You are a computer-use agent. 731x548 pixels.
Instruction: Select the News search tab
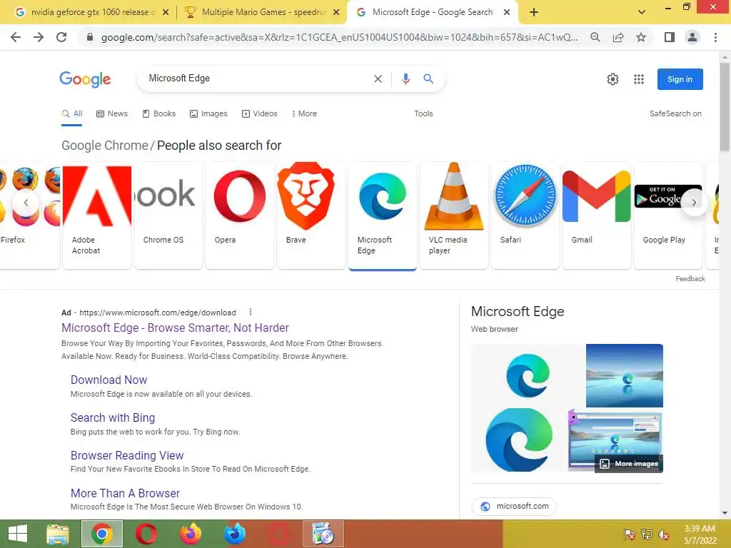click(112, 113)
